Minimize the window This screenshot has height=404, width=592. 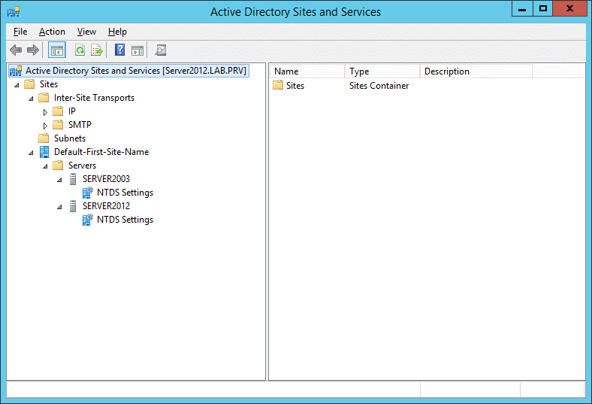[x=523, y=9]
